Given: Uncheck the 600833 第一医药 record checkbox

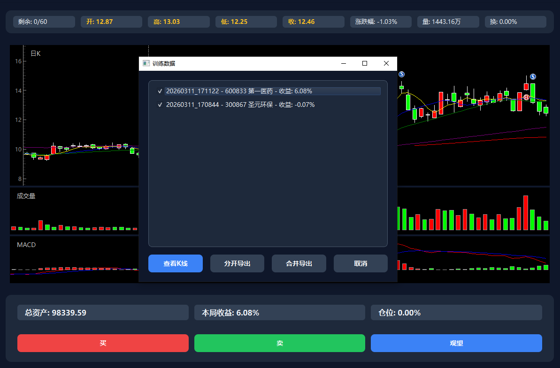Looking at the screenshot, I should pyautogui.click(x=160, y=91).
